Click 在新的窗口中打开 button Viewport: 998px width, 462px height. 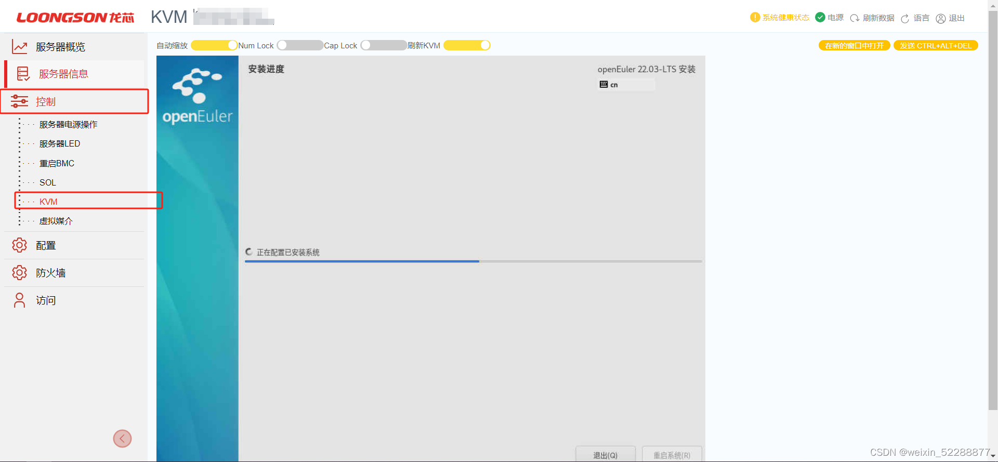coord(855,46)
